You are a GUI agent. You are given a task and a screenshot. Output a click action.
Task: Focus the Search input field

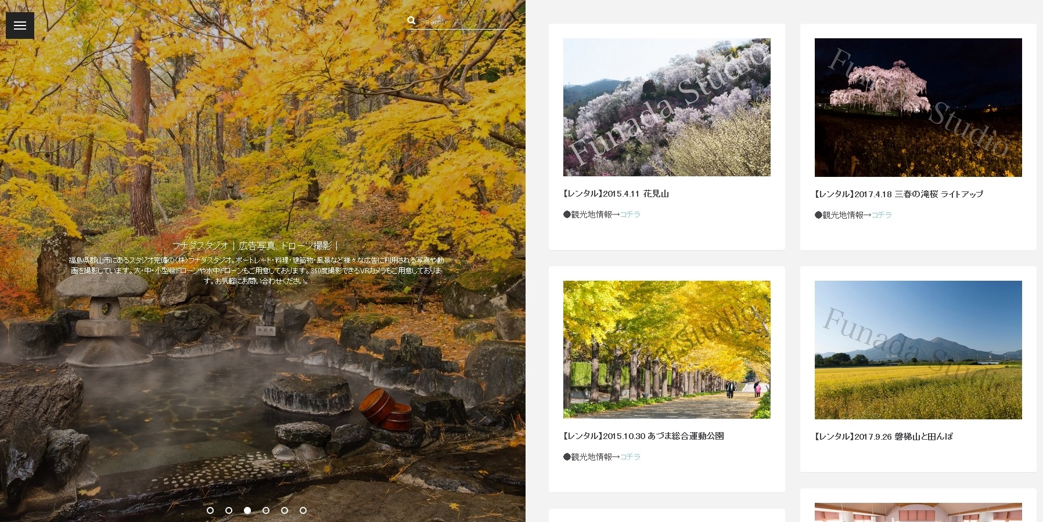463,21
